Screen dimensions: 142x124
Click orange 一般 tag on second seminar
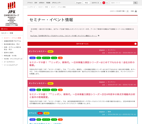point(60,90)
